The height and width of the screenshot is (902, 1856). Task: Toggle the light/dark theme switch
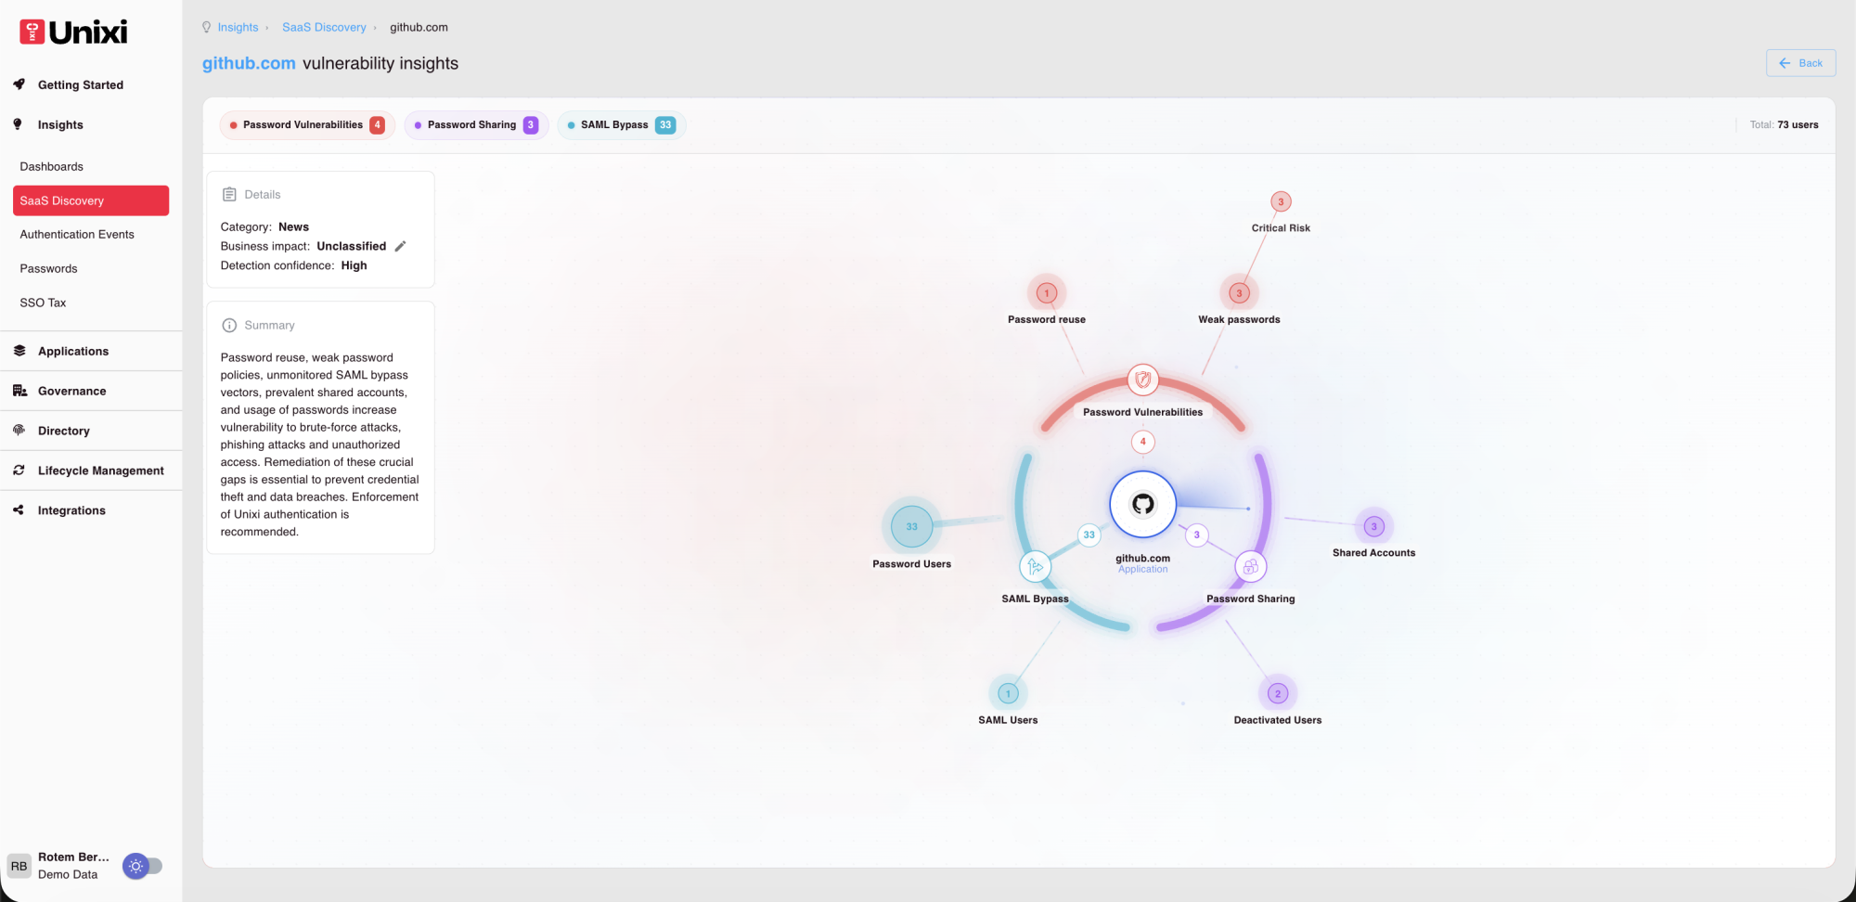(x=143, y=866)
